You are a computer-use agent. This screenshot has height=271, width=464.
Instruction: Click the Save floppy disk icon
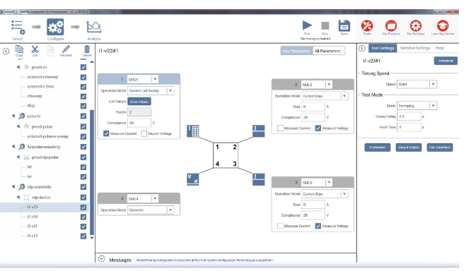click(344, 26)
